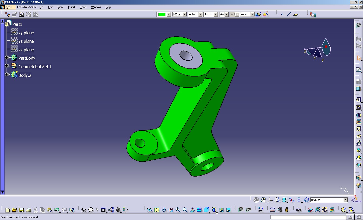Click the Zoom Out magnifier icon
The image size is (363, 220).
pyautogui.click(x=185, y=210)
